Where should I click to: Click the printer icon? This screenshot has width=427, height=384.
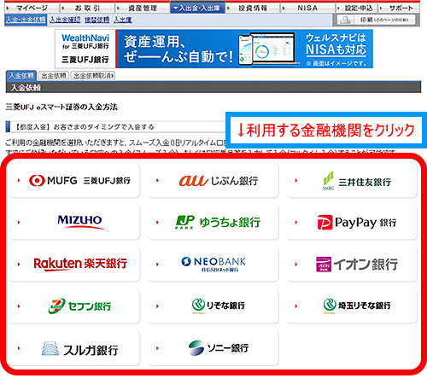pyautogui.click(x=345, y=20)
